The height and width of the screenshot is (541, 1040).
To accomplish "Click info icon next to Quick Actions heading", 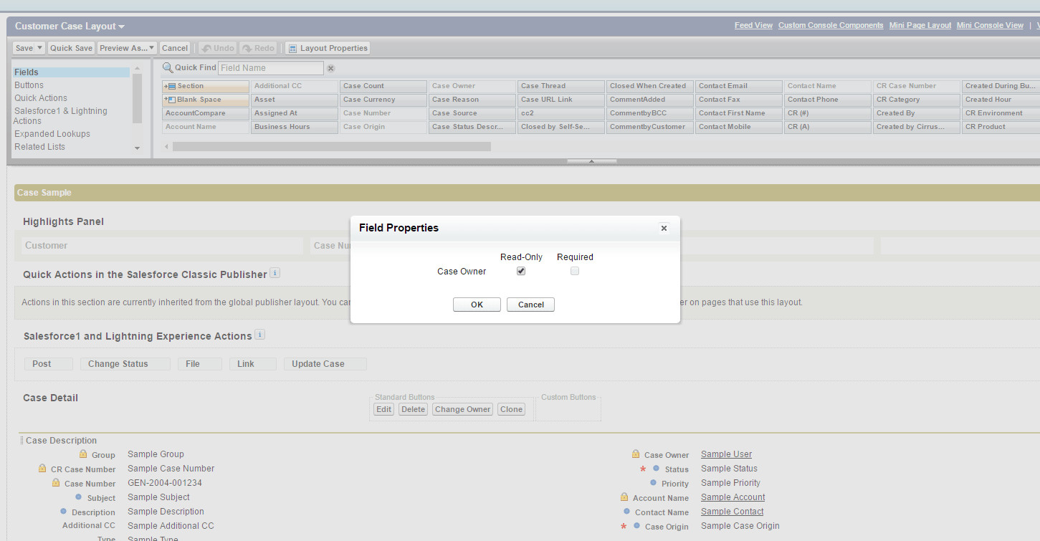I will [275, 273].
